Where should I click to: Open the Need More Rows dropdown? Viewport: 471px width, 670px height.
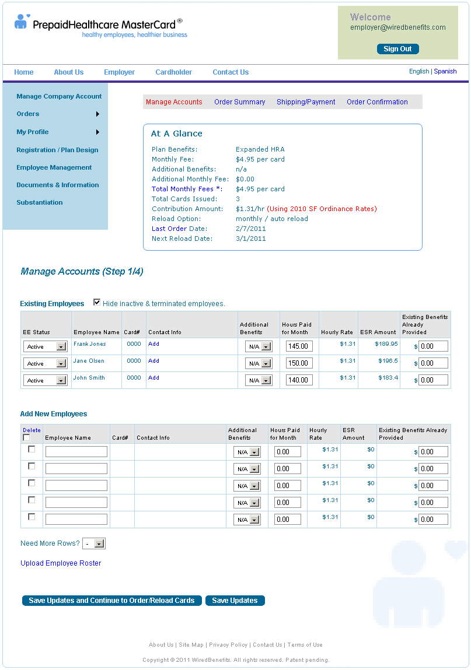[x=94, y=543]
